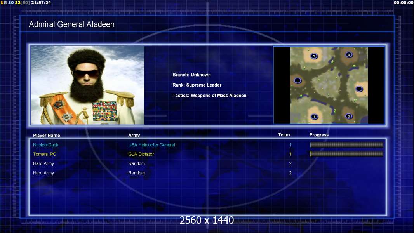
Task: Click the Progress column header
Action: coord(319,135)
